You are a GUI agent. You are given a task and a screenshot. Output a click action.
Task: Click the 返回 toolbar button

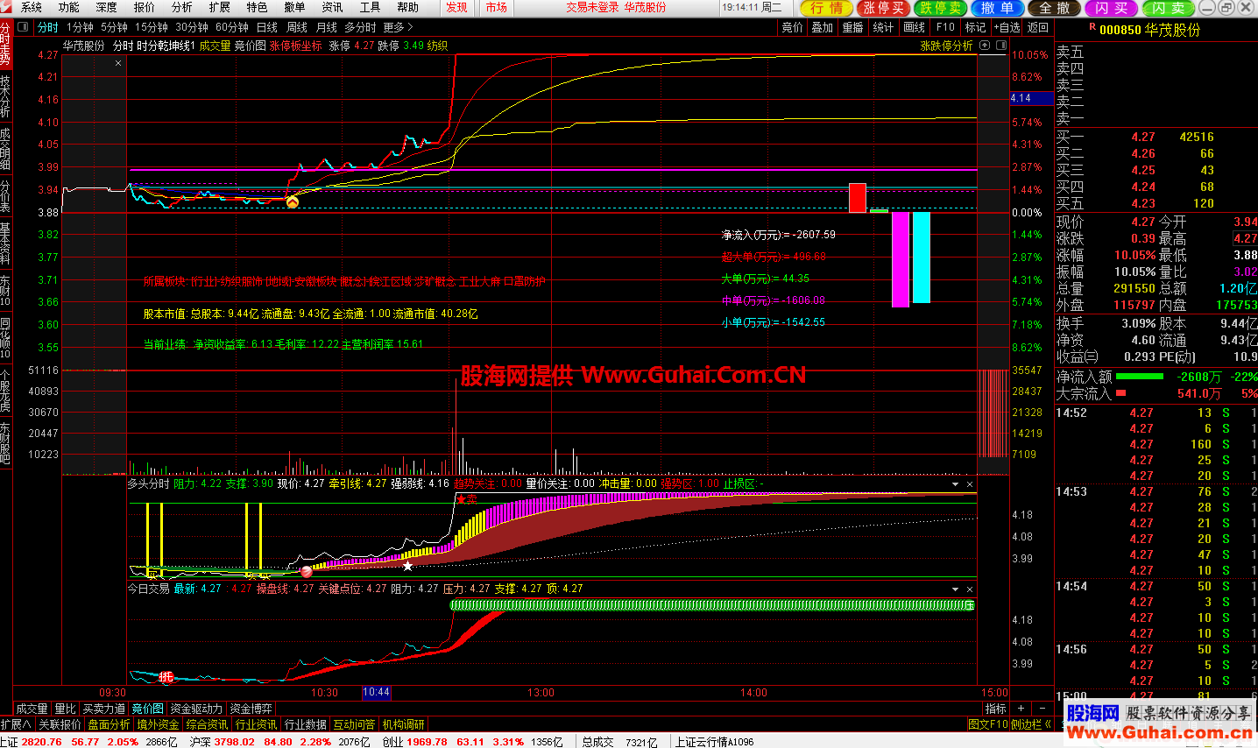(x=1037, y=27)
